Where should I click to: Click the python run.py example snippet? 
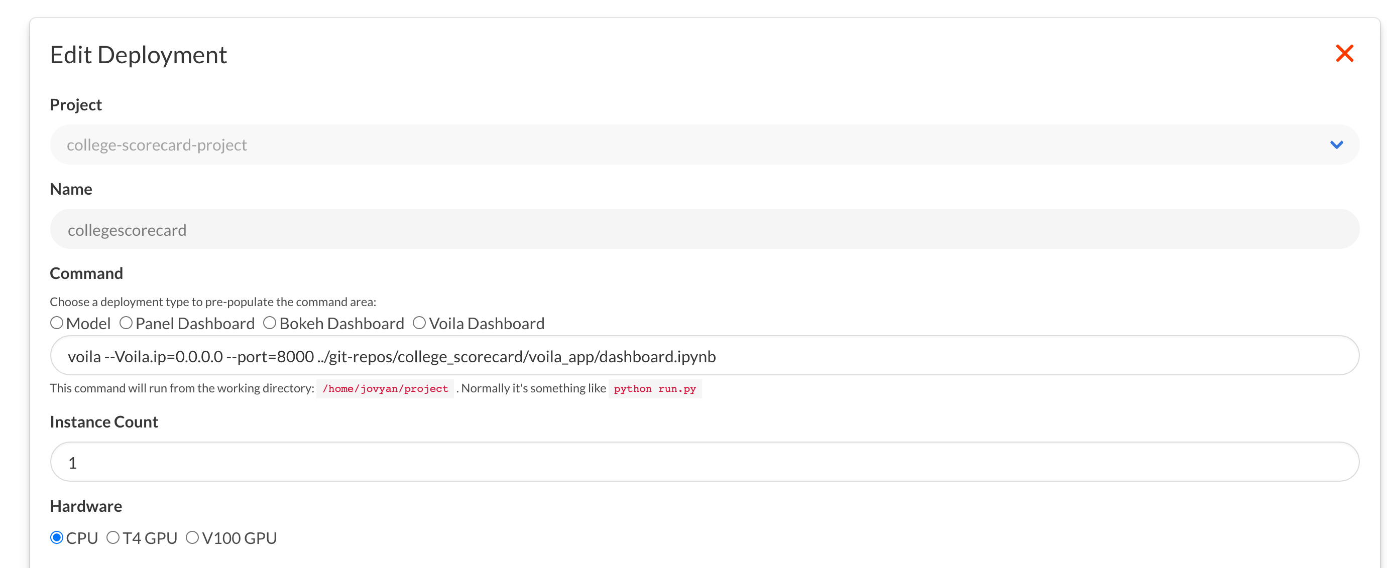(654, 388)
